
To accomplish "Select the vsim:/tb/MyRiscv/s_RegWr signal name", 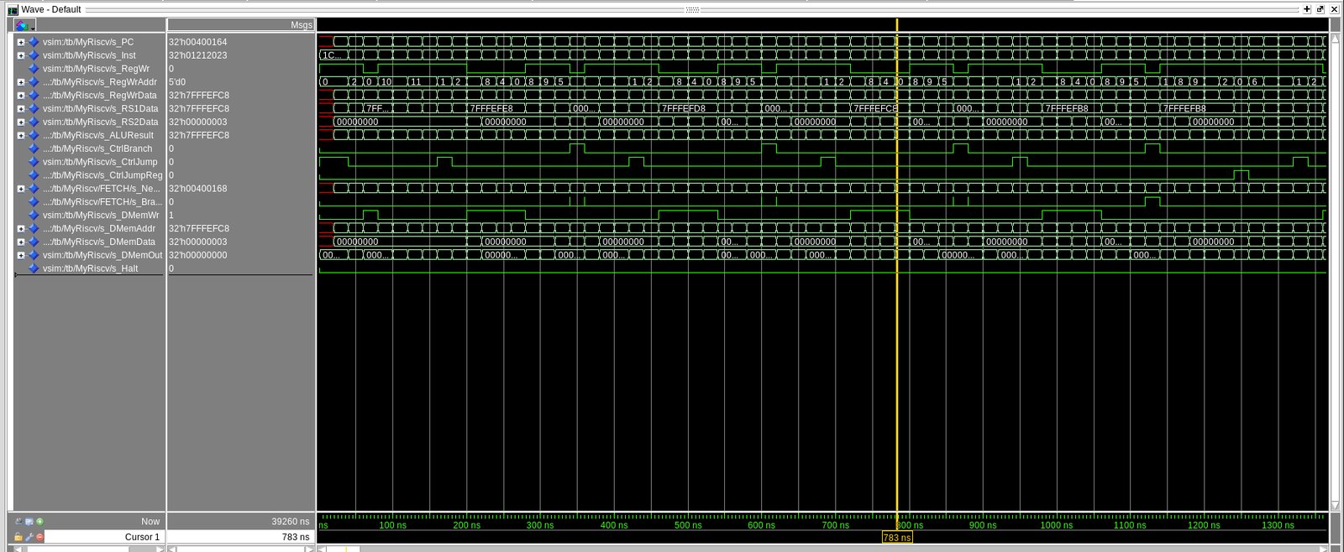I will point(96,69).
